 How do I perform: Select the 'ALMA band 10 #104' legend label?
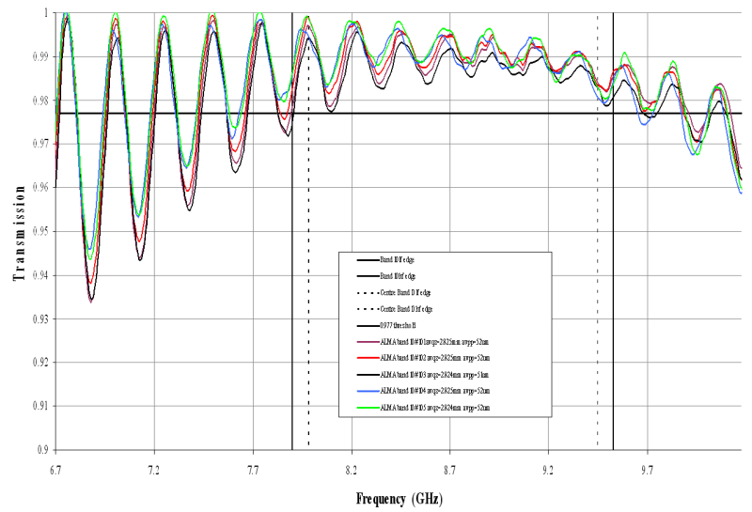pyautogui.click(x=435, y=391)
